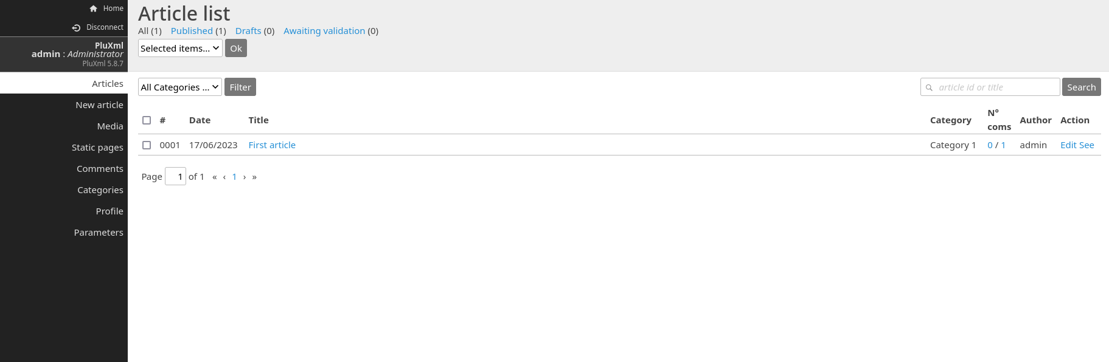The height and width of the screenshot is (362, 1109).
Task: Open the Selected items dropdown
Action: click(x=180, y=49)
